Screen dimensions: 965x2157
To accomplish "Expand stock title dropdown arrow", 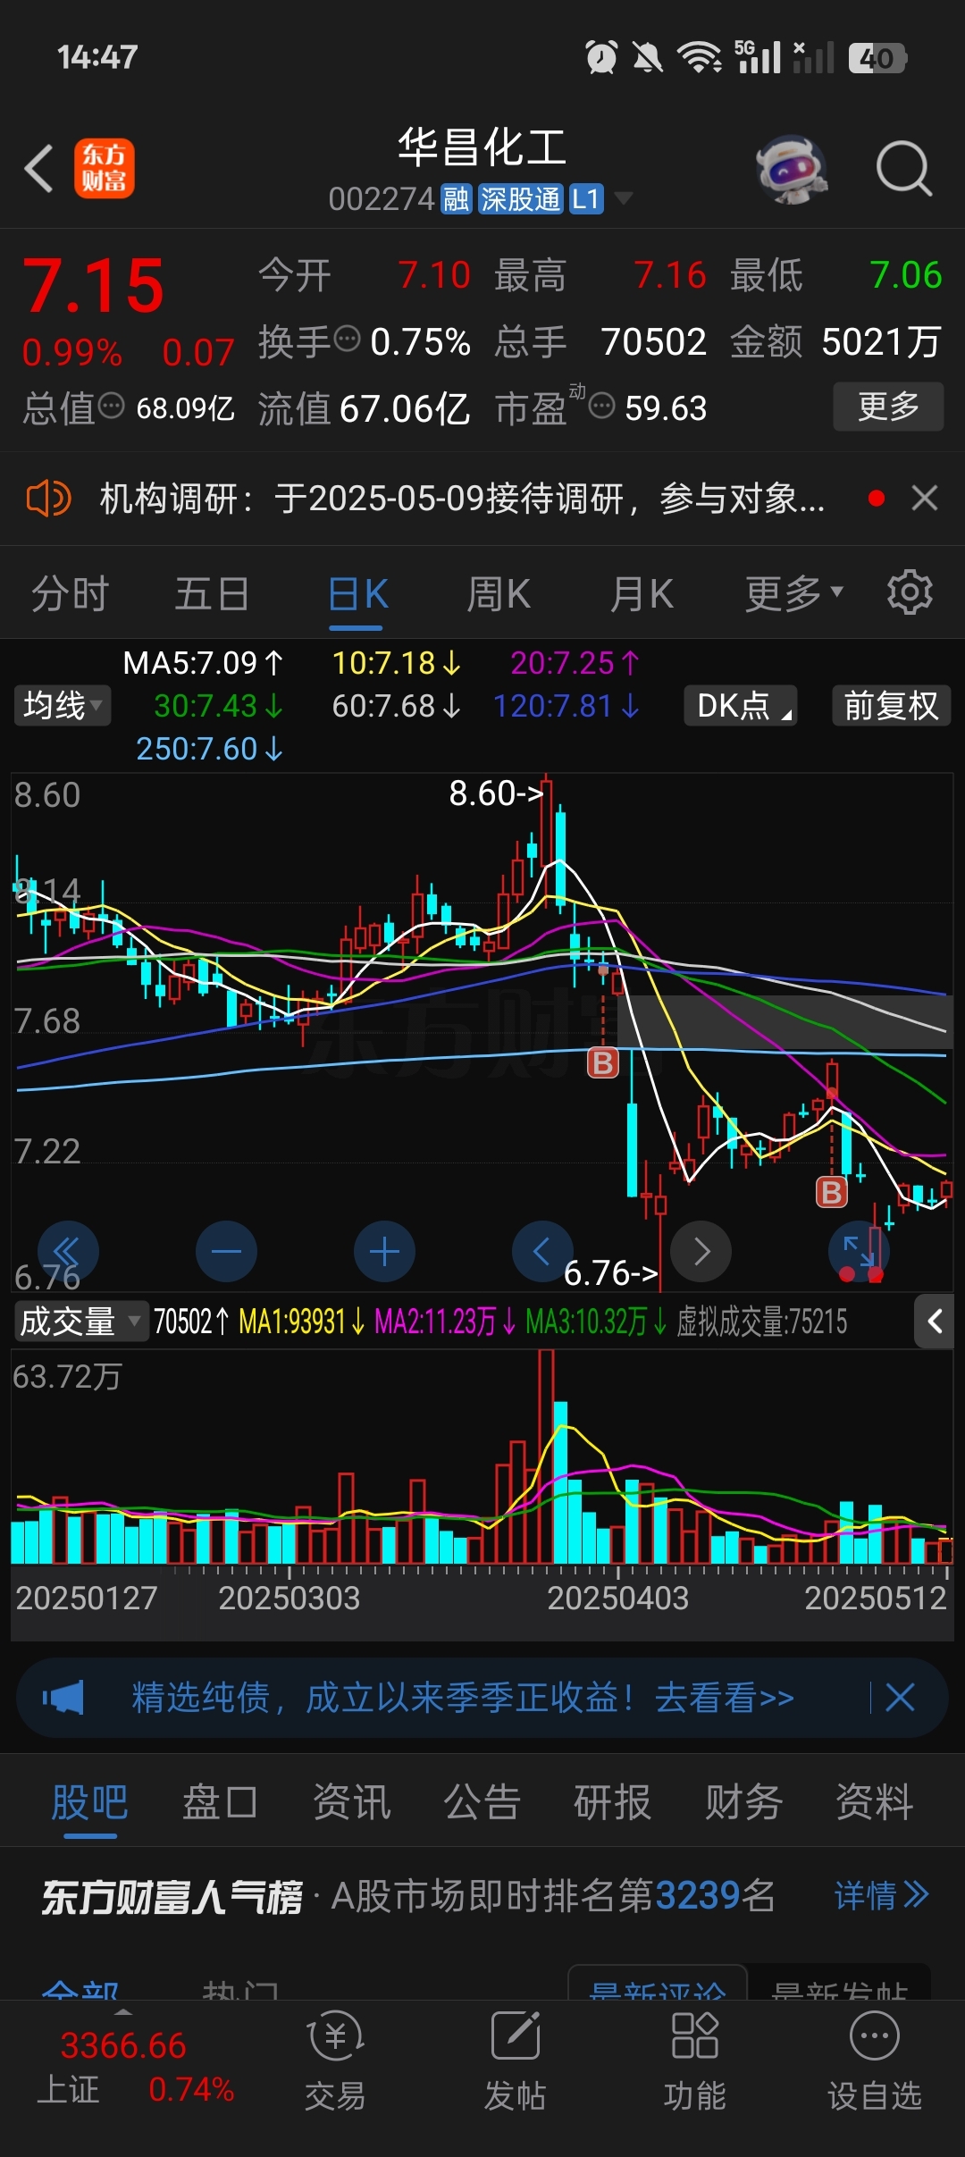I will tap(623, 197).
